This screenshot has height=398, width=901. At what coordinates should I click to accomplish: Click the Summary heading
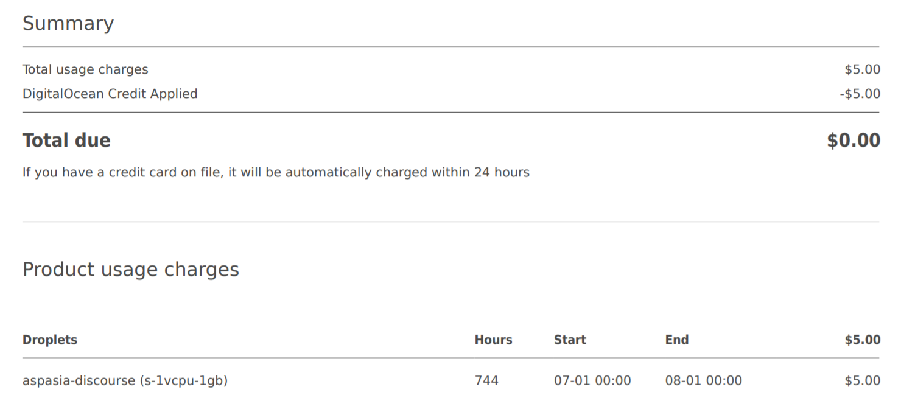click(68, 24)
